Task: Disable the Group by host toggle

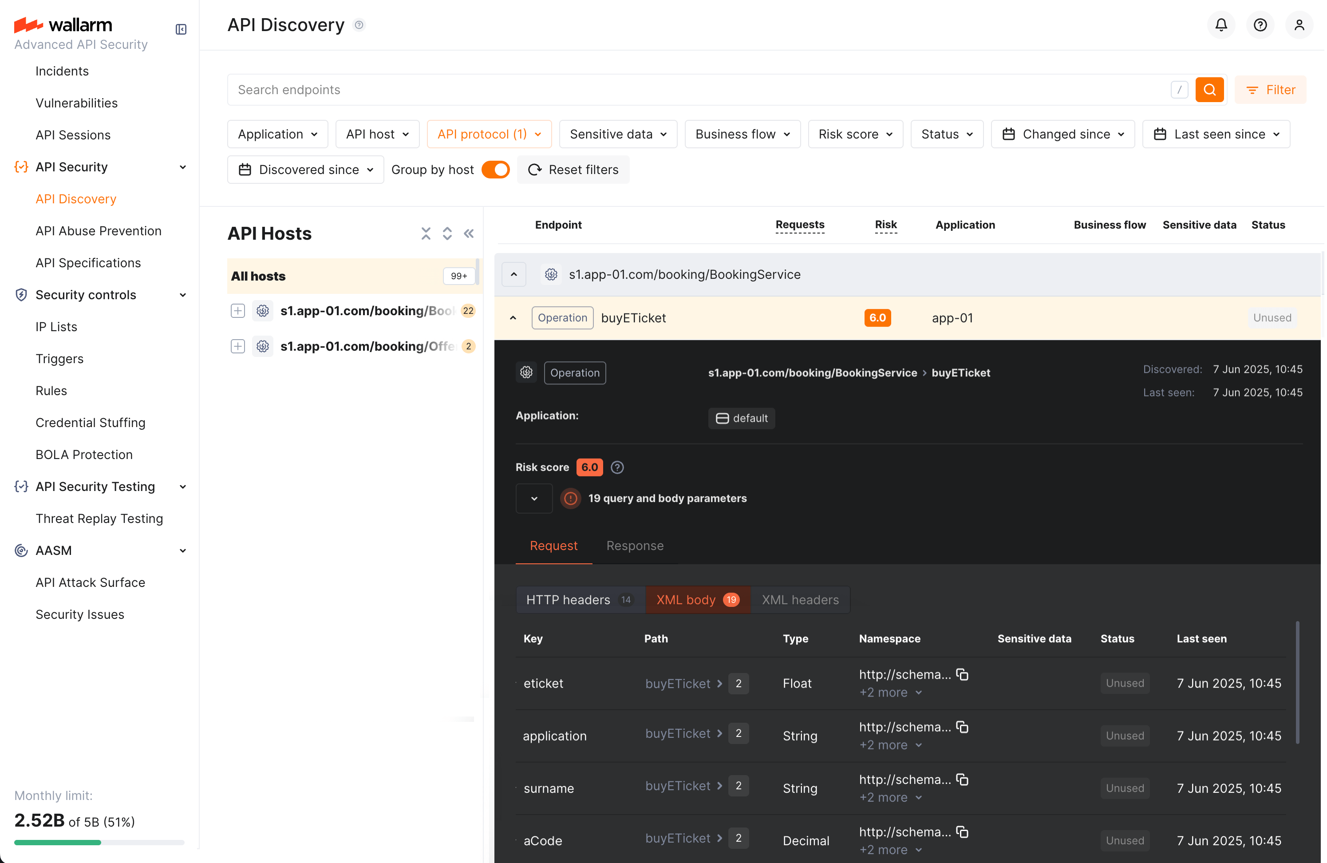Action: pos(495,170)
